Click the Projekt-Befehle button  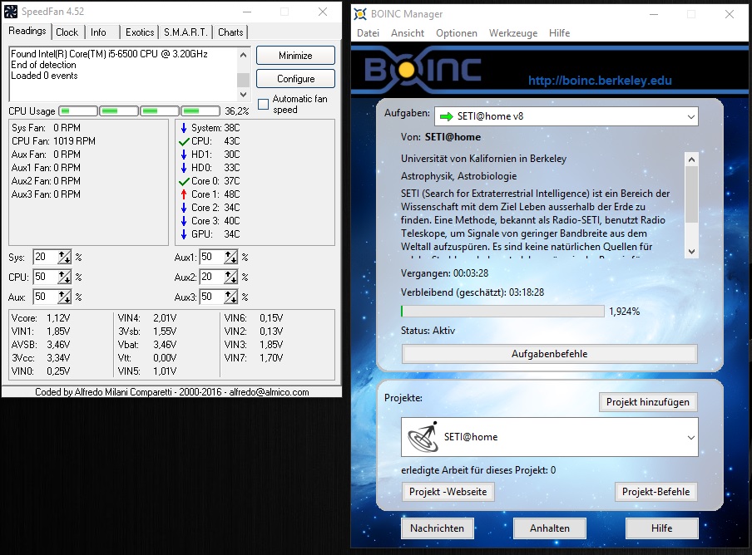click(656, 492)
